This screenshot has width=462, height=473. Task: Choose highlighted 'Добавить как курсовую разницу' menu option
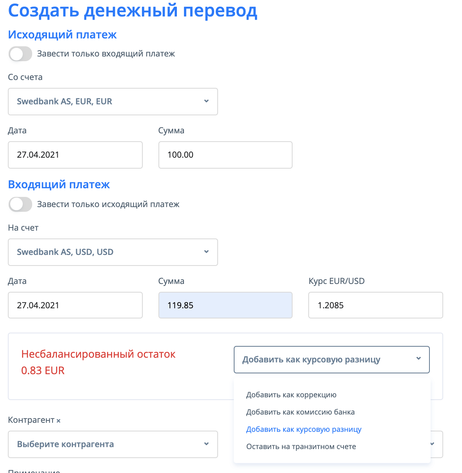pos(304,429)
